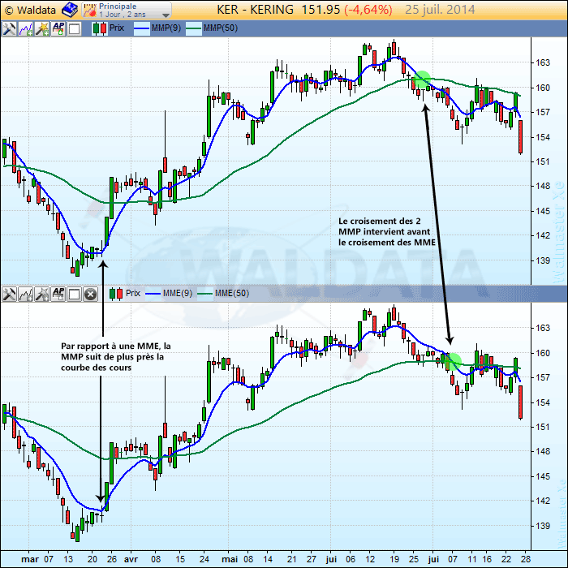568x568 pixels.
Task: Click the (-4,64%) change value
Action: pos(368,10)
